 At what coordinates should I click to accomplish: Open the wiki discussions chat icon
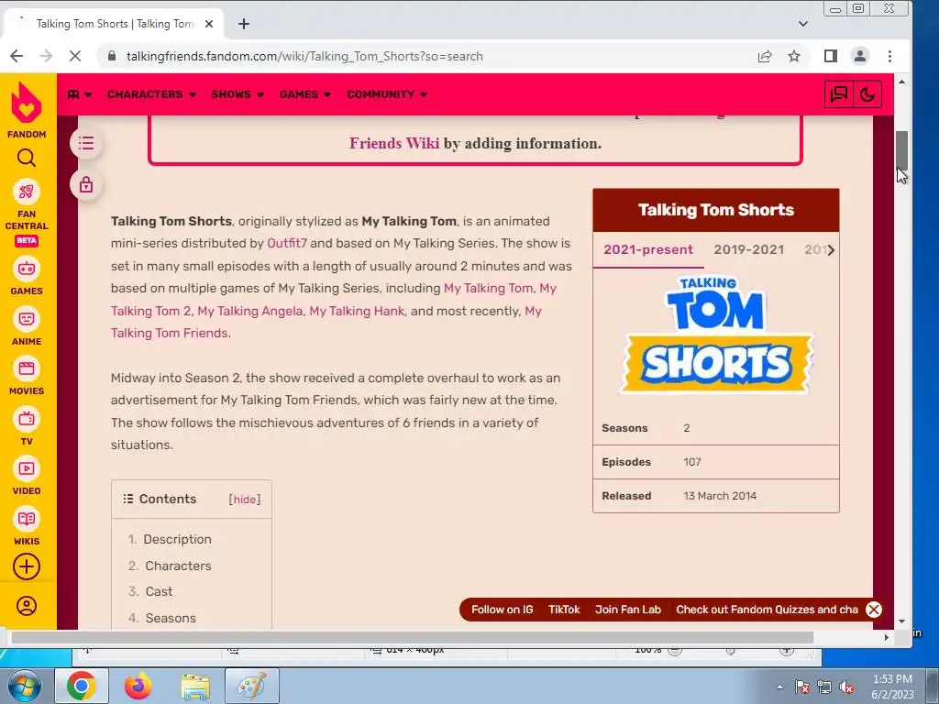838,94
